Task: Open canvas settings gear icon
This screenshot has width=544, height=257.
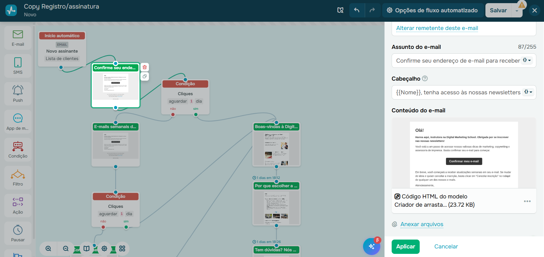Action: (x=104, y=248)
